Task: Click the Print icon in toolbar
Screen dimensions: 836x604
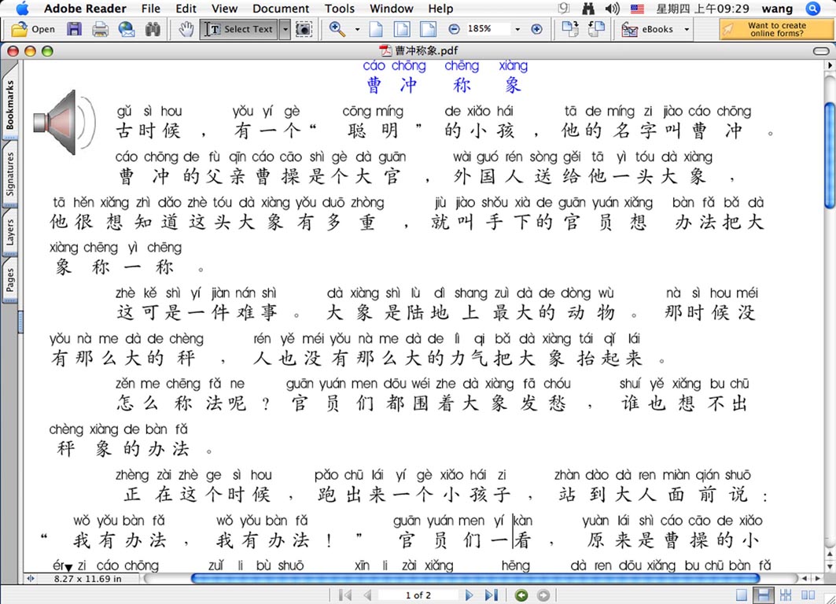Action: [x=100, y=29]
